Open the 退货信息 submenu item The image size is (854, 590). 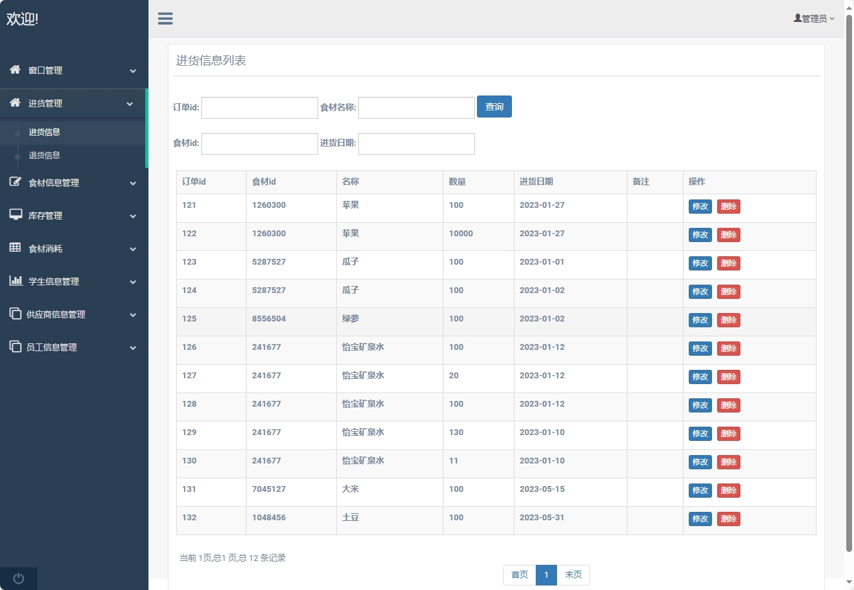[x=44, y=156]
